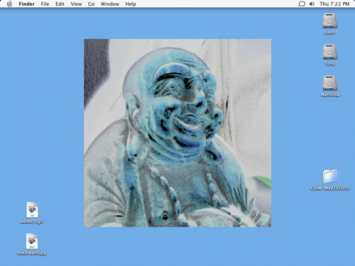Select the Mathilda hard drive icon
This screenshot has width=355, height=266.
(330, 83)
